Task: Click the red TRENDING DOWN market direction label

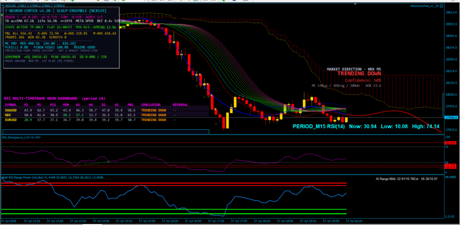Action: (x=359, y=74)
